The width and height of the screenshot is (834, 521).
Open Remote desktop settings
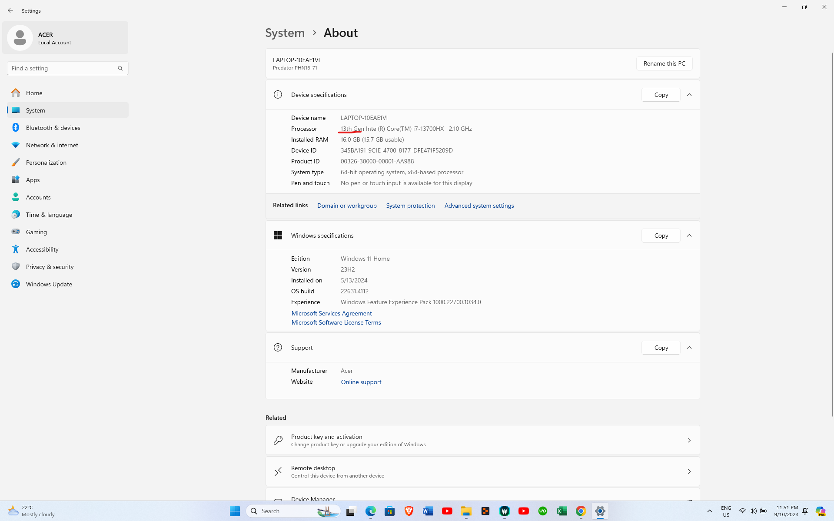click(482, 471)
